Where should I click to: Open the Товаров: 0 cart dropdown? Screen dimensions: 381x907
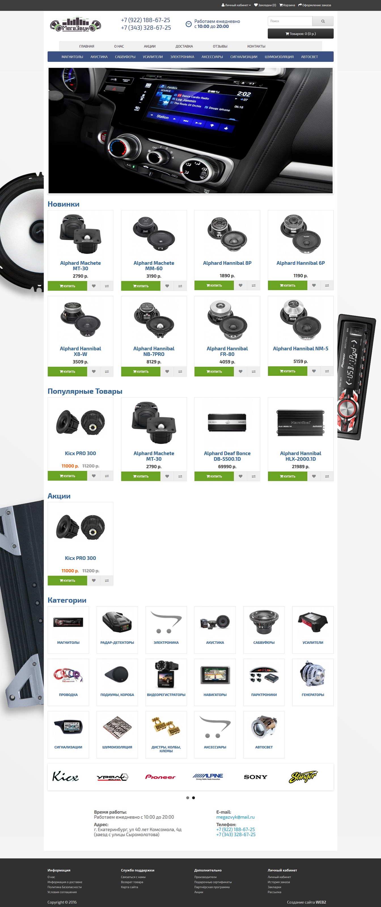pos(300,34)
